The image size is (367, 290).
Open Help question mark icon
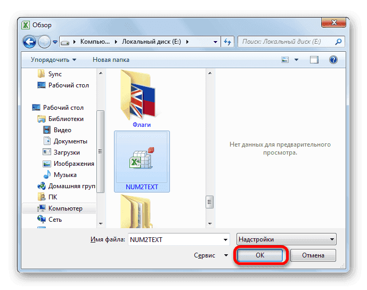(333, 60)
